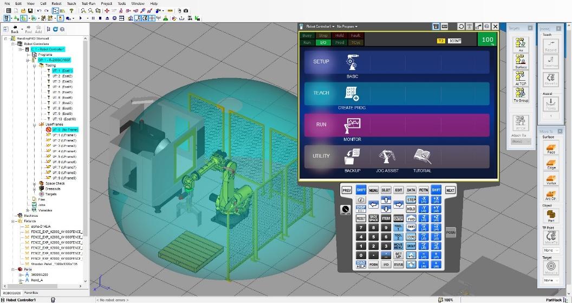
Task: Collapse the Fixtures tree node
Action: coord(13,221)
